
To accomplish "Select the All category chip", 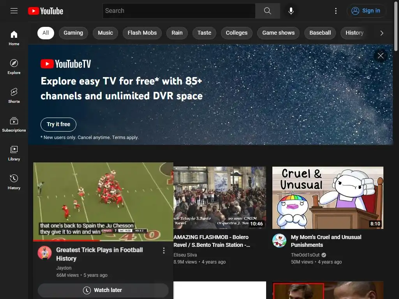I will click(x=46, y=33).
